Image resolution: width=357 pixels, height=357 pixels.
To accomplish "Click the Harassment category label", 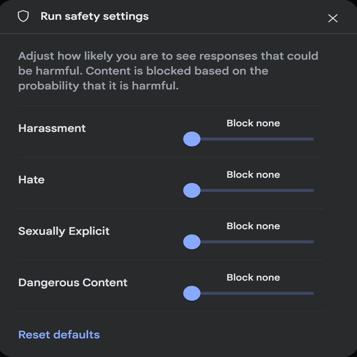I will 52,128.
